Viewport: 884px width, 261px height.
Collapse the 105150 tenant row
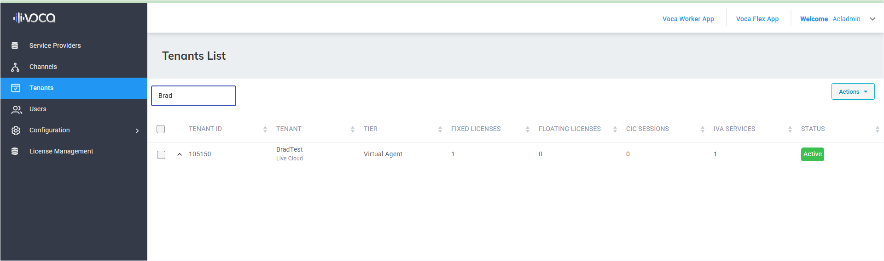(x=180, y=154)
